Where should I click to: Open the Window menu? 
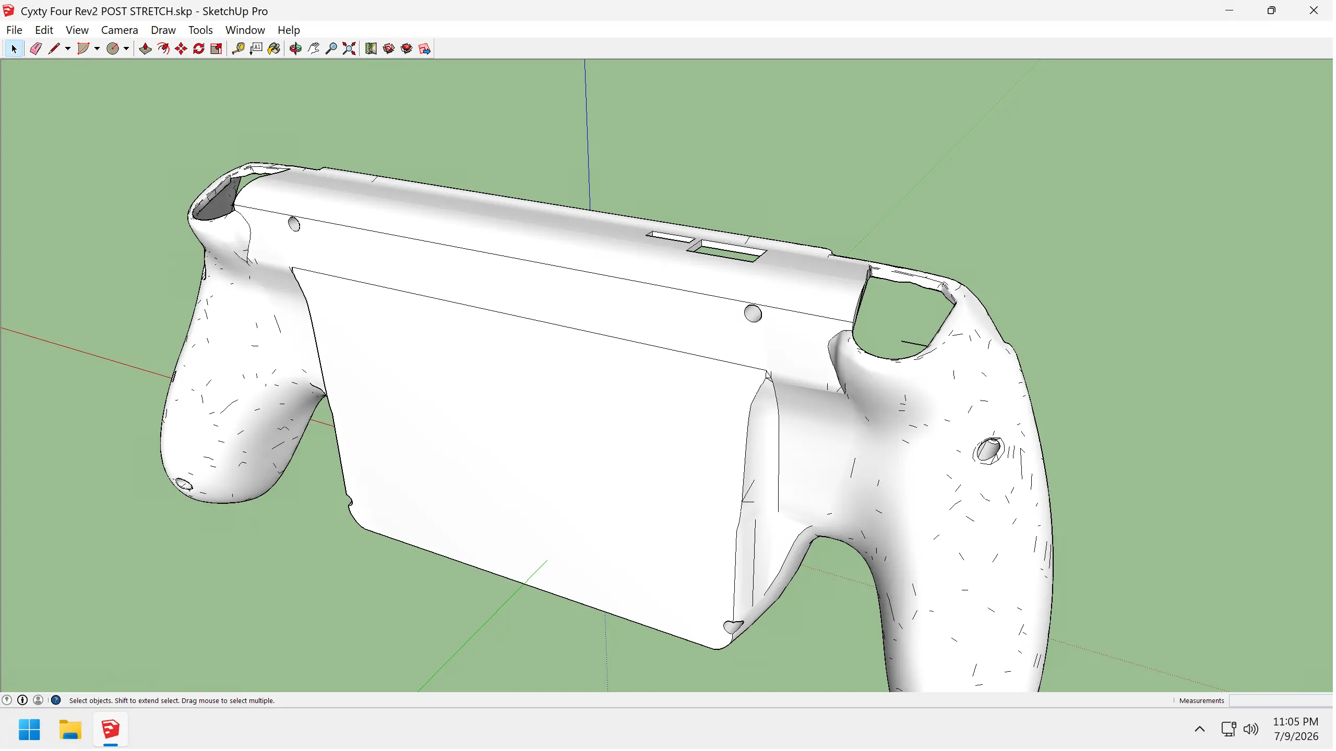245,30
